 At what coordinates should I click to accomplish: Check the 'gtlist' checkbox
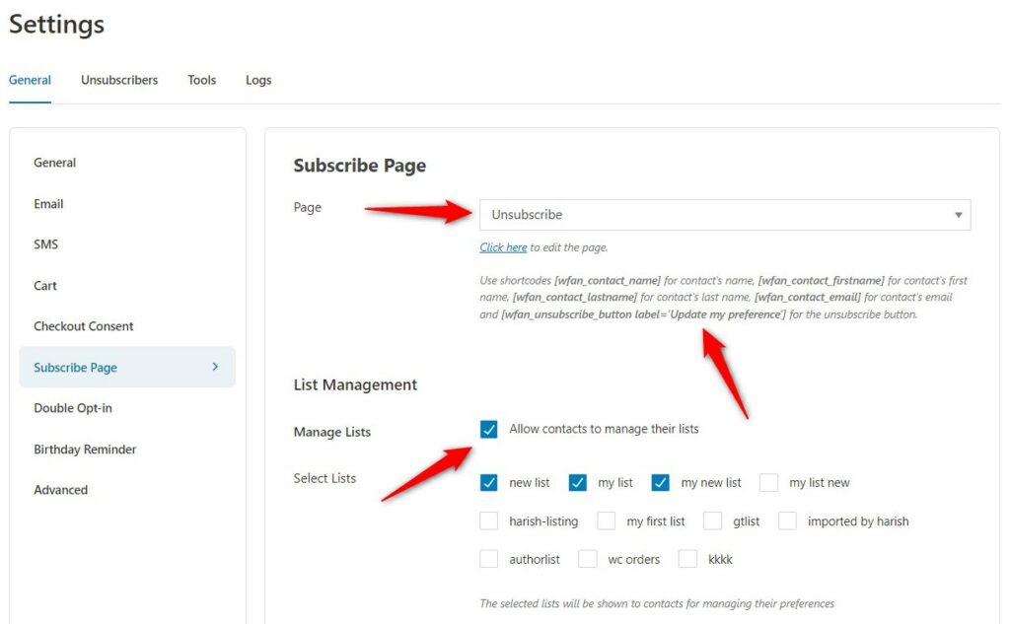[x=712, y=520]
